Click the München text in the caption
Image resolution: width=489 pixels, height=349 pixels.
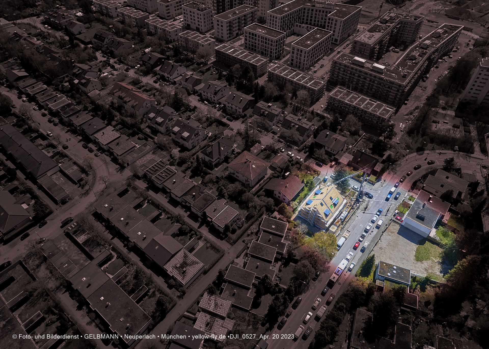[174, 337]
